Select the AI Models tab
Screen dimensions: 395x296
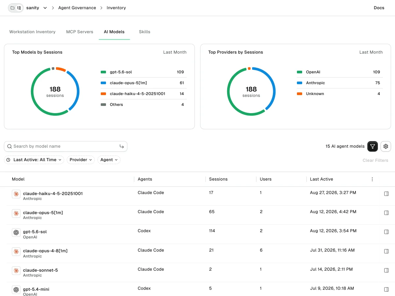coord(114,32)
